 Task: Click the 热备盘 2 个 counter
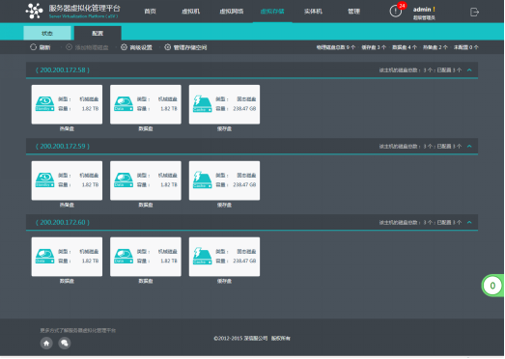tap(435, 47)
